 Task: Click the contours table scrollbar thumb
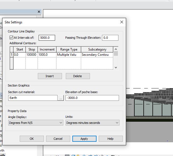[x=116, y=53]
